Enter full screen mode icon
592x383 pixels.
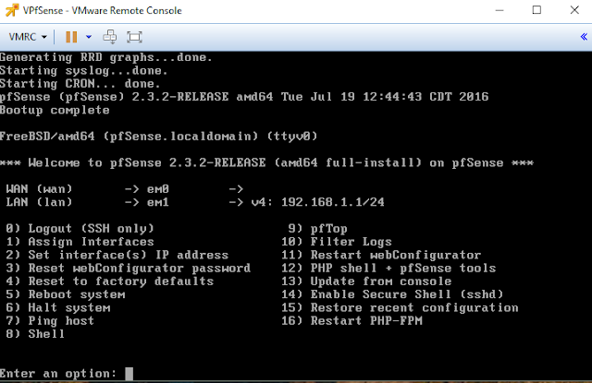point(134,37)
